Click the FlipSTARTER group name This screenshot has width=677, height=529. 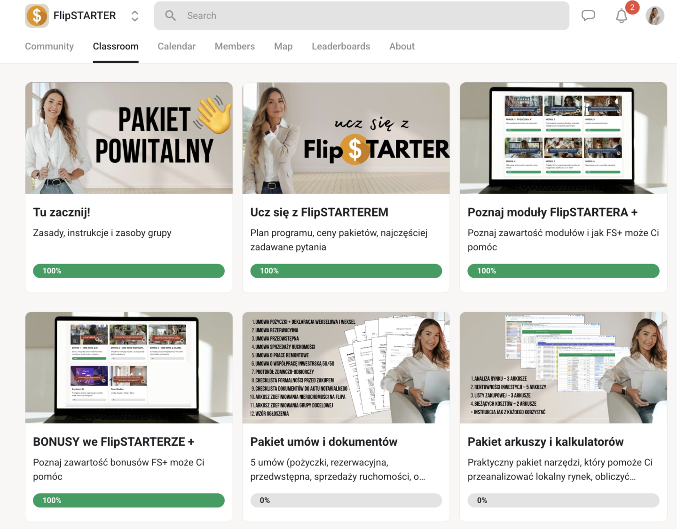(x=85, y=16)
